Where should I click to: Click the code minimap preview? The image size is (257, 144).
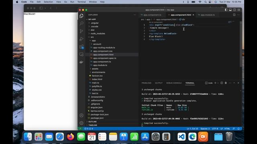231,22
